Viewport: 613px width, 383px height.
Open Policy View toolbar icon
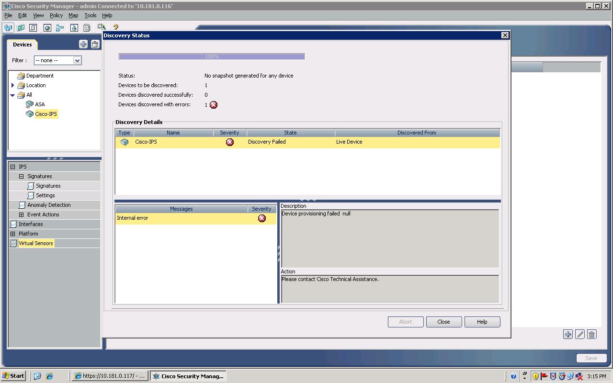(x=33, y=28)
